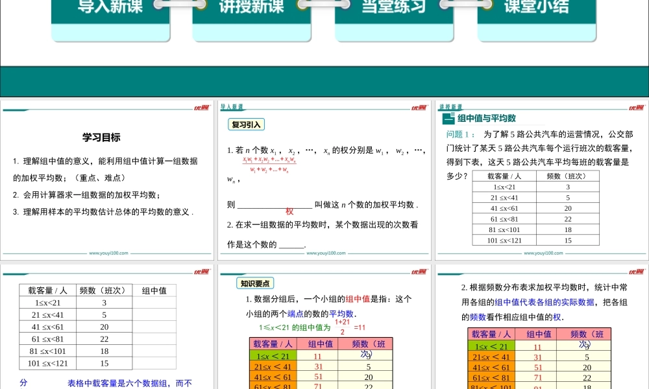Click the teal icon beside 组中值与平均数 heading
The image size is (649, 389).
click(448, 119)
